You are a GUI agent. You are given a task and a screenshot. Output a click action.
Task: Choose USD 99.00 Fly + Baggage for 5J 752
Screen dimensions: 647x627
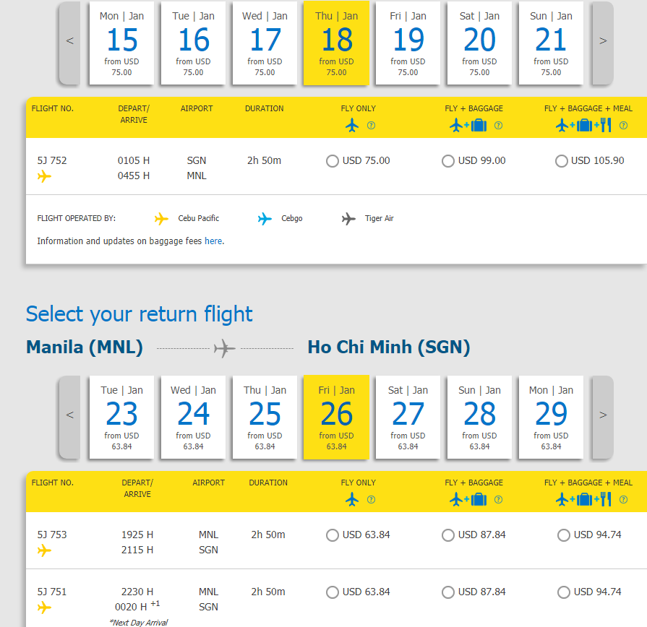coord(448,161)
